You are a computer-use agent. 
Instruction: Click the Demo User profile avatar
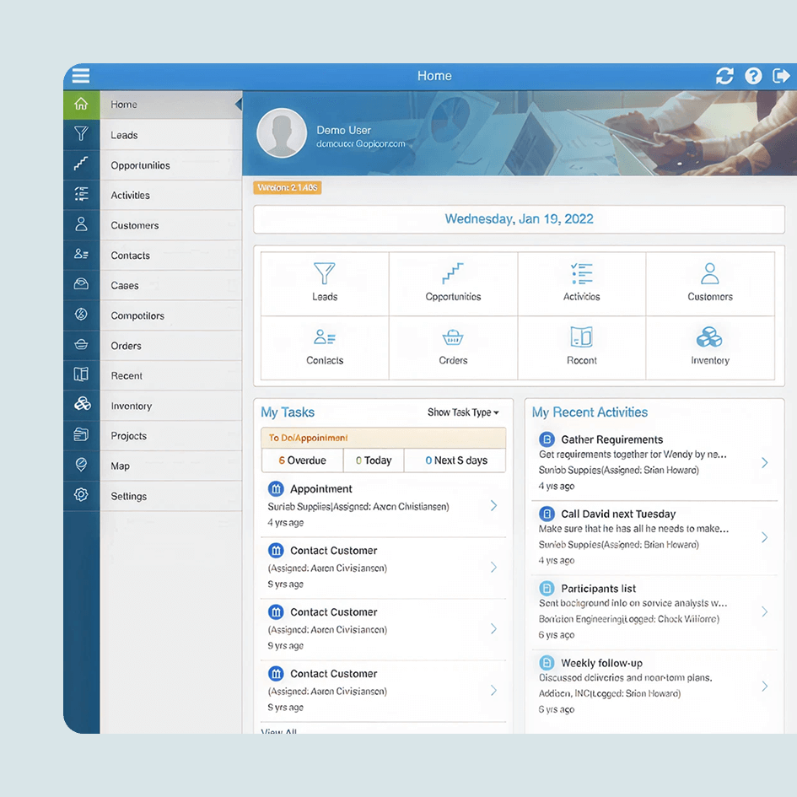pyautogui.click(x=281, y=133)
